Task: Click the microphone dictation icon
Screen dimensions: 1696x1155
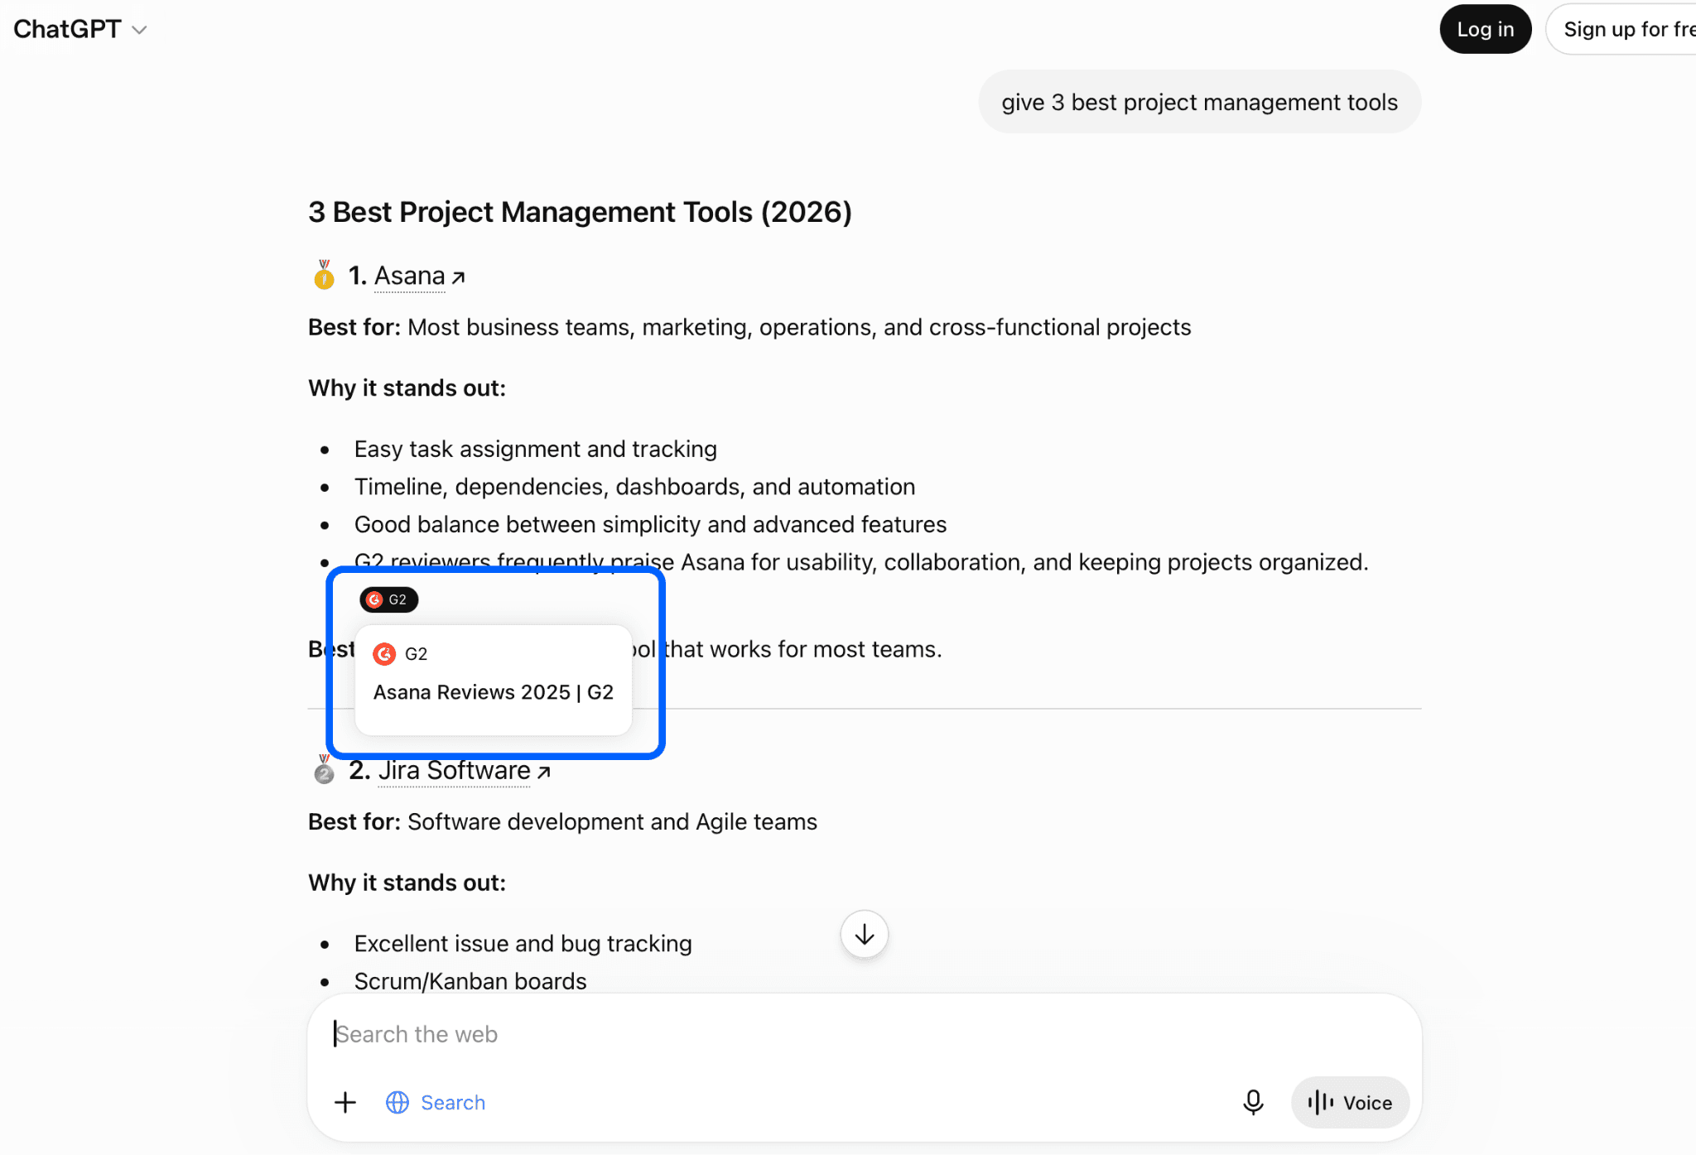Action: pos(1253,1102)
